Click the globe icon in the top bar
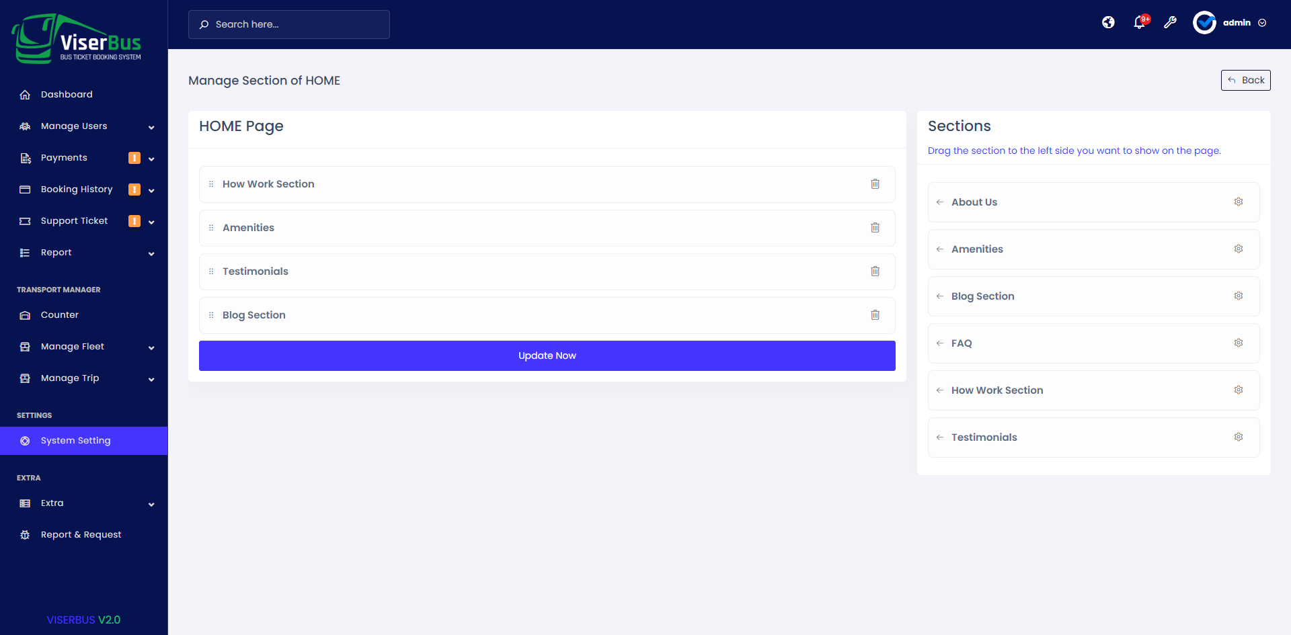The height and width of the screenshot is (635, 1291). [x=1108, y=22]
